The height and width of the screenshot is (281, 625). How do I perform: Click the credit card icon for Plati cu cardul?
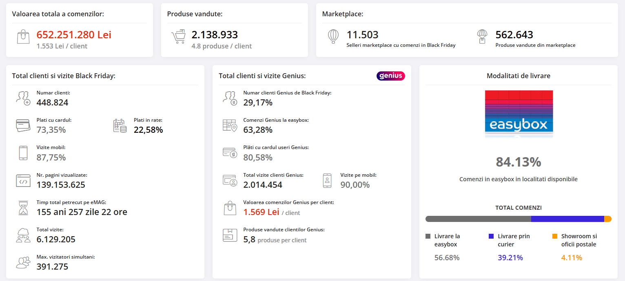(x=23, y=125)
